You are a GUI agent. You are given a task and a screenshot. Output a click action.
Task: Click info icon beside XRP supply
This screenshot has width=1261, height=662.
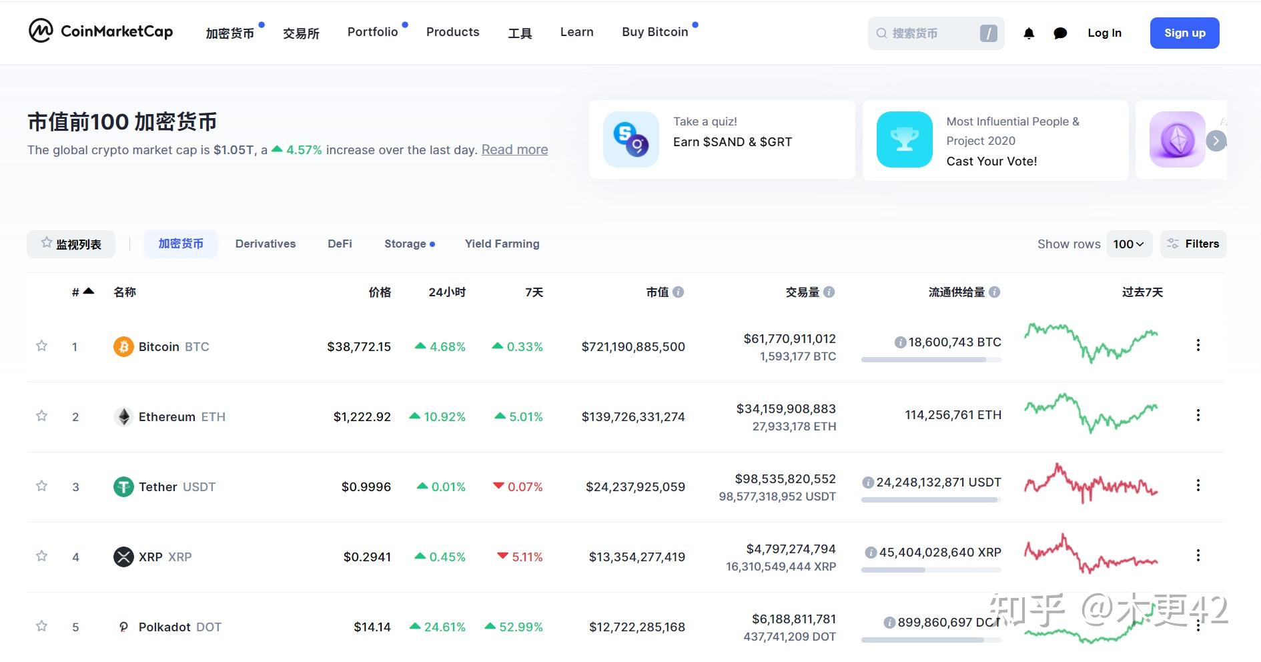tap(871, 553)
